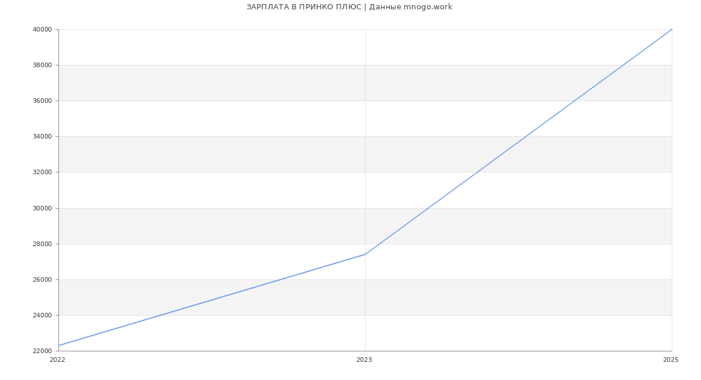The height and width of the screenshot is (380, 701).
Task: Click the line where it crosses 24000
Action: 161,315
